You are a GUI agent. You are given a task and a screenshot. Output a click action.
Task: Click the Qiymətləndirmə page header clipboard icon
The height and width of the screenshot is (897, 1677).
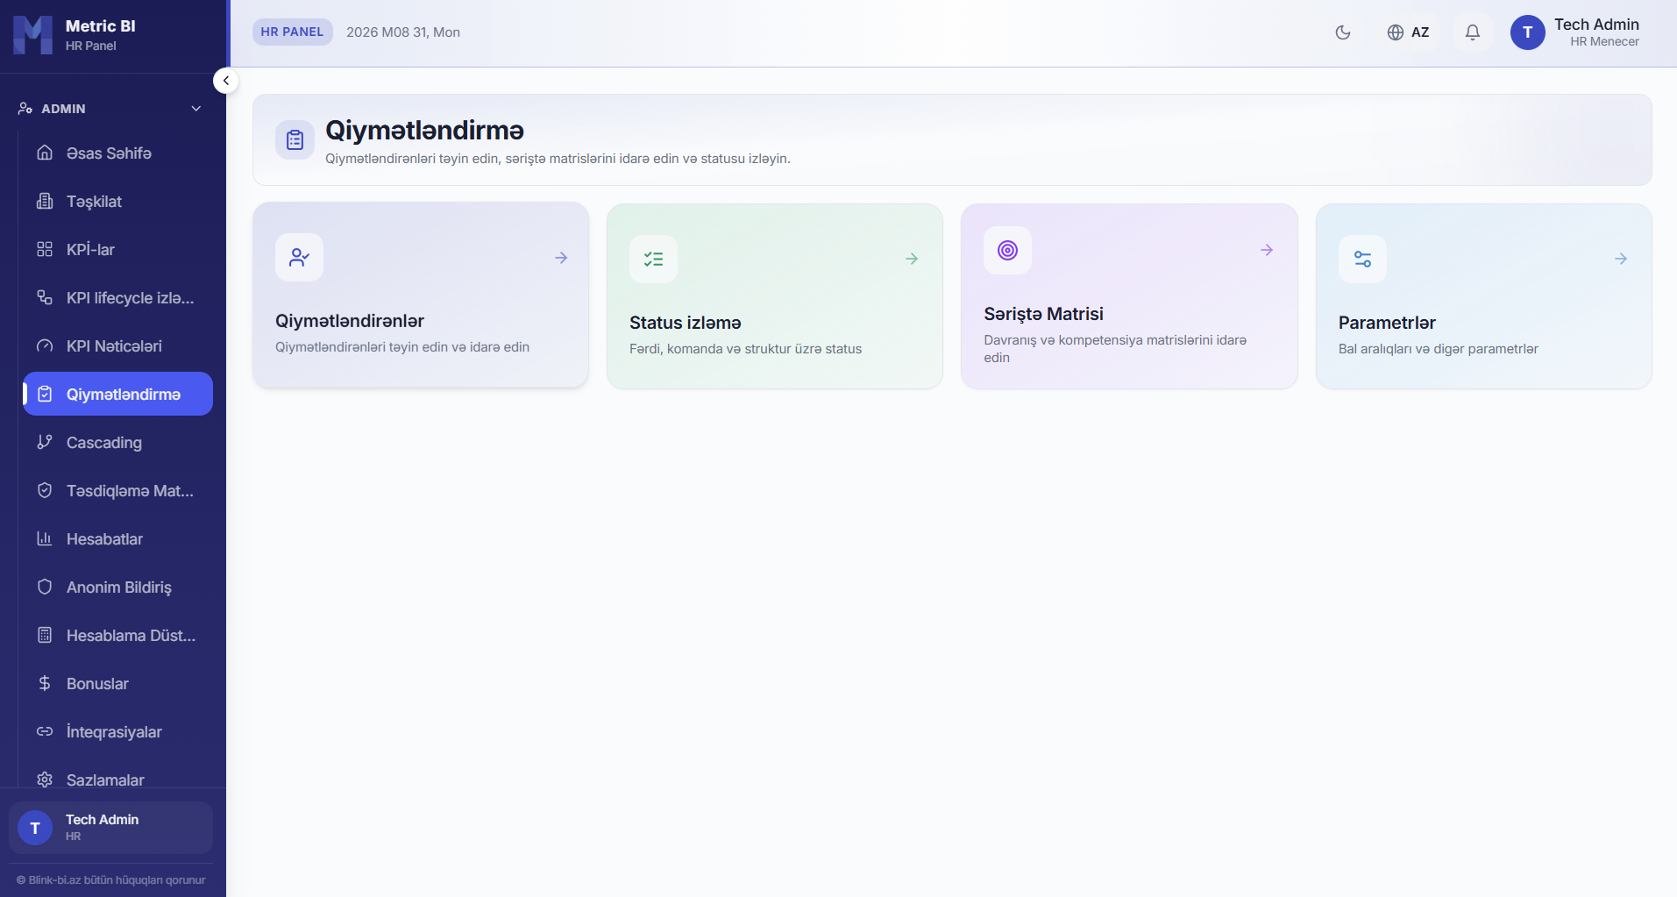[x=295, y=139]
